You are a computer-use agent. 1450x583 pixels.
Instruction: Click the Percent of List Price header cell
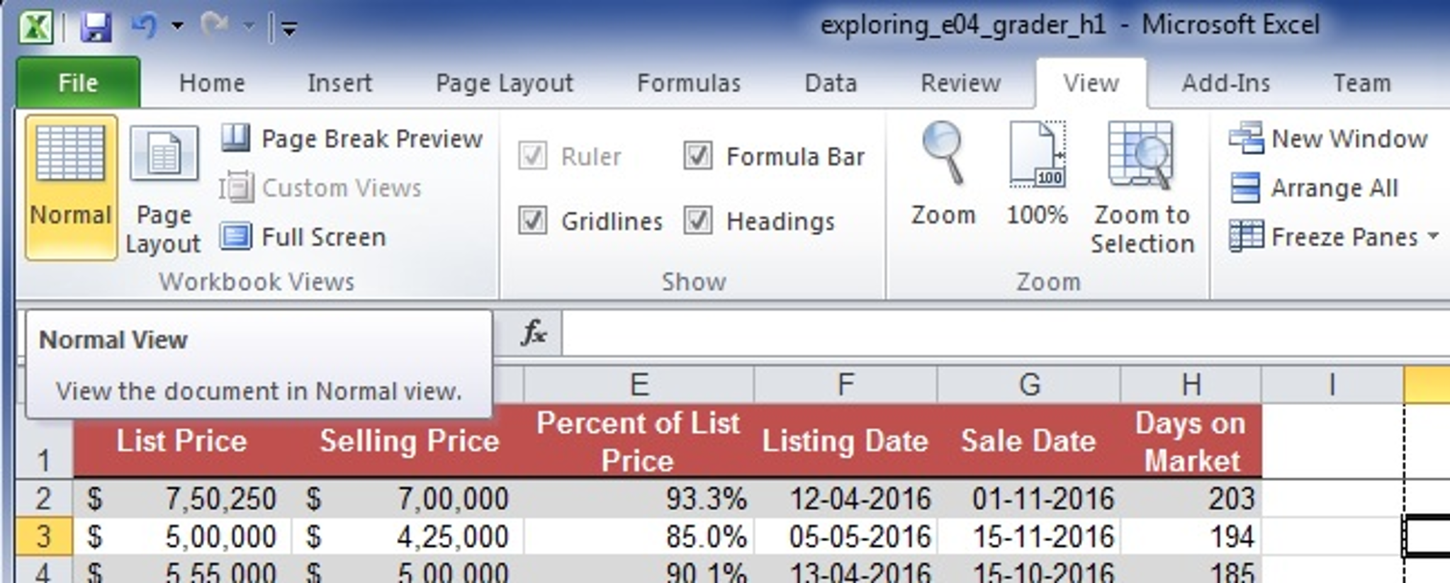coord(639,441)
